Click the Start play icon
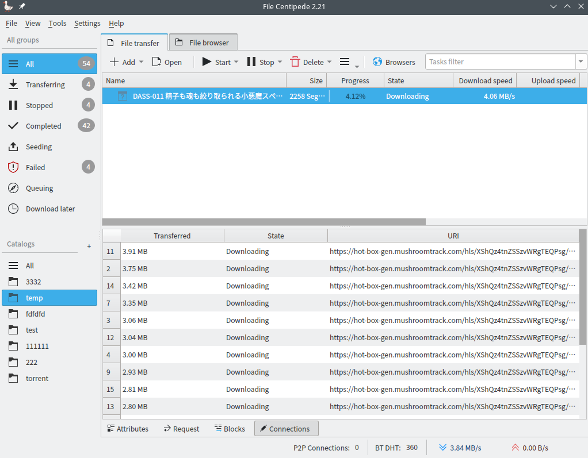The width and height of the screenshot is (588, 458). coord(207,61)
